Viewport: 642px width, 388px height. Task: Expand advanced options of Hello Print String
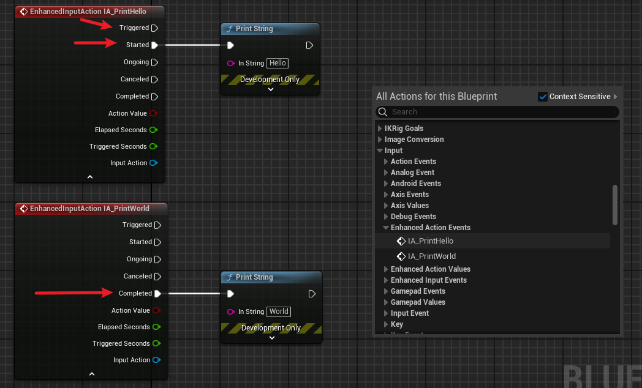click(x=271, y=89)
